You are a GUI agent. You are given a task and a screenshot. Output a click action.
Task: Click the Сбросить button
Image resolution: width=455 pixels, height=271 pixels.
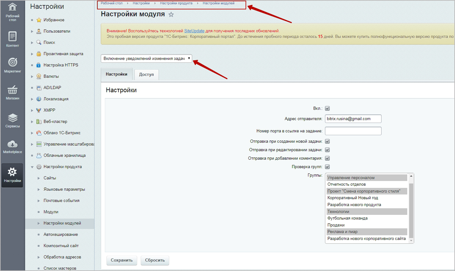155,260
